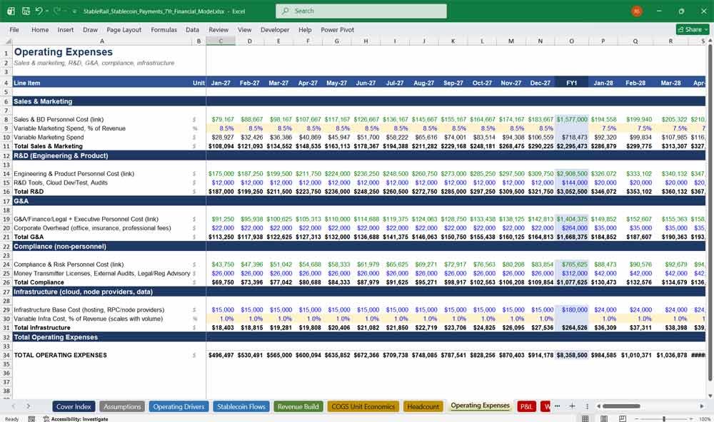Add a new sheet with plus icon
Viewport: 714px width, 422px height.
(x=573, y=406)
